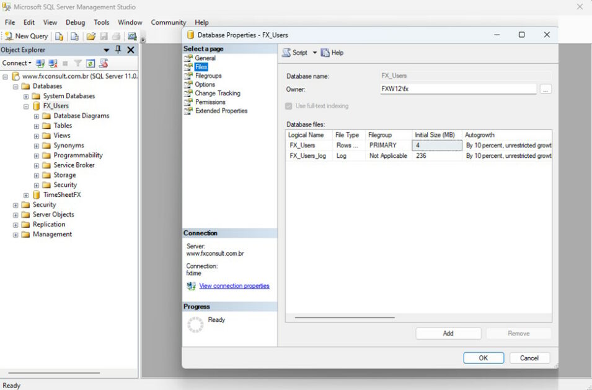Expand the TimeSheetFX database node

pos(26,195)
